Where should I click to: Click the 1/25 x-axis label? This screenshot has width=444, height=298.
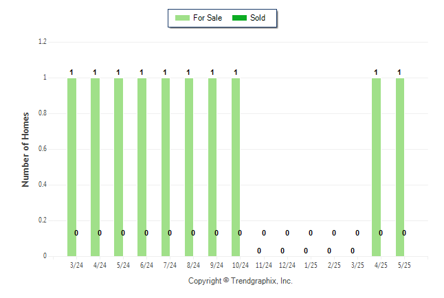coord(311,266)
